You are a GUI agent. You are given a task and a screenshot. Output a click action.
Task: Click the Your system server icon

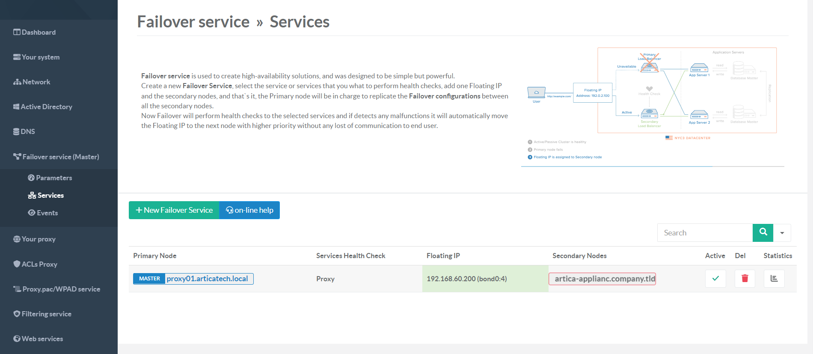point(17,57)
